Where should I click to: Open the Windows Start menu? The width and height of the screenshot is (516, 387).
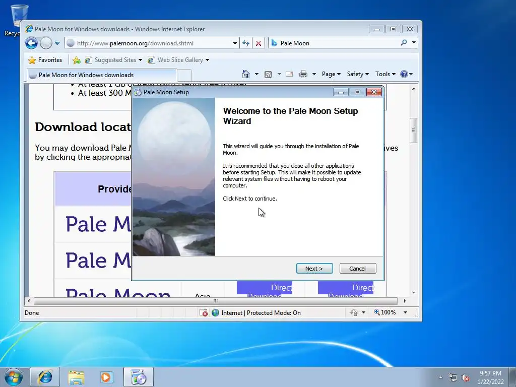14,377
